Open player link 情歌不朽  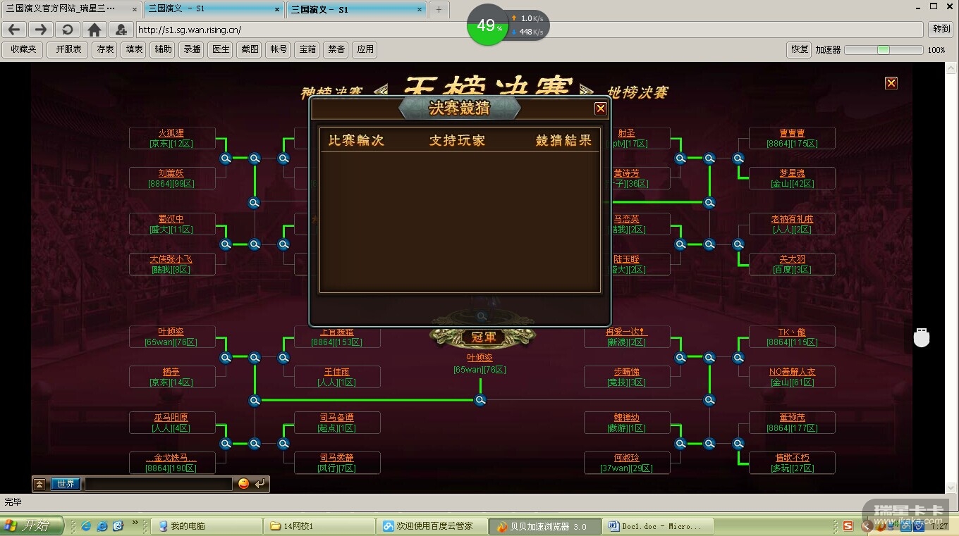[792, 458]
